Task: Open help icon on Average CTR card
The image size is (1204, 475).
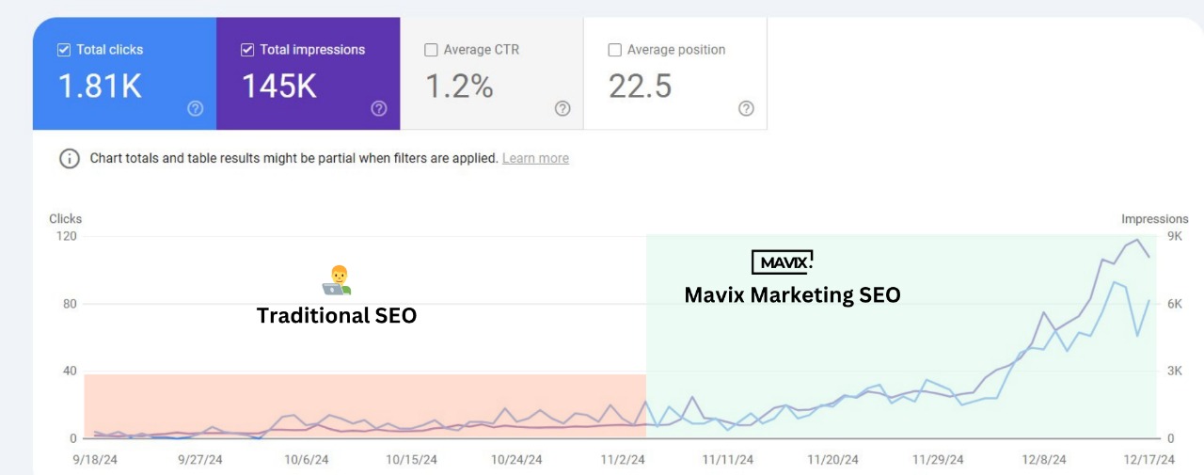Action: tap(562, 108)
